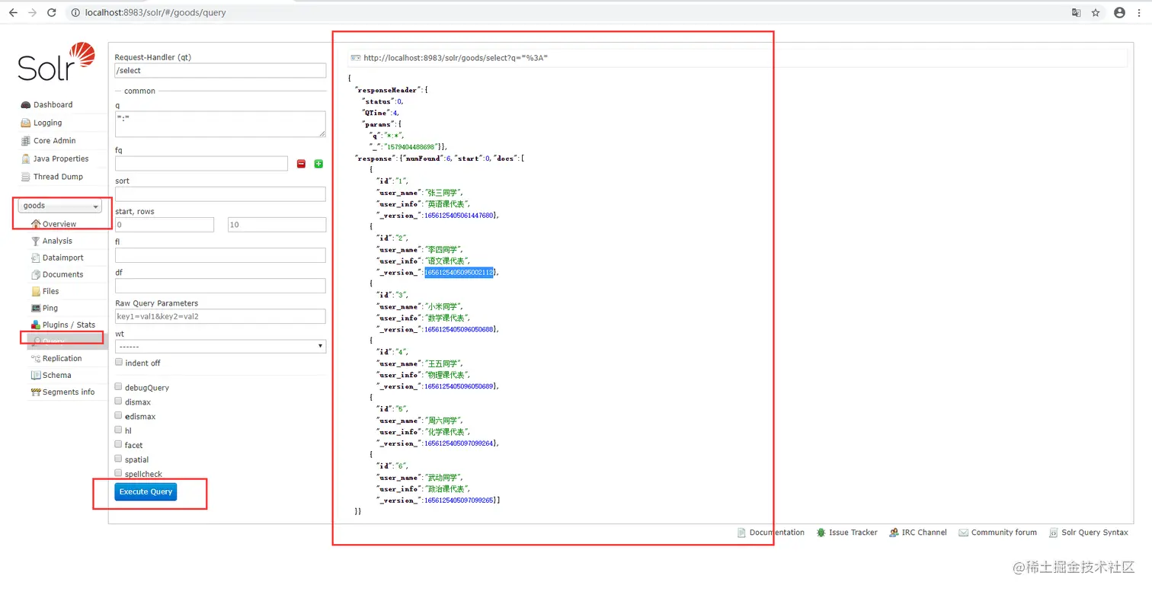Open the Dashboard menu item
This screenshot has height=592, width=1152.
[53, 105]
